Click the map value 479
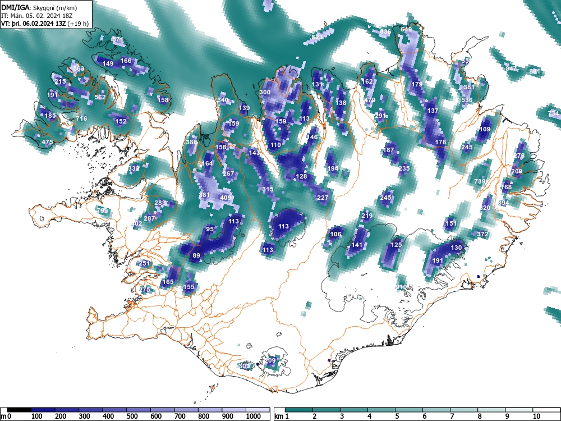 (x=370, y=100)
